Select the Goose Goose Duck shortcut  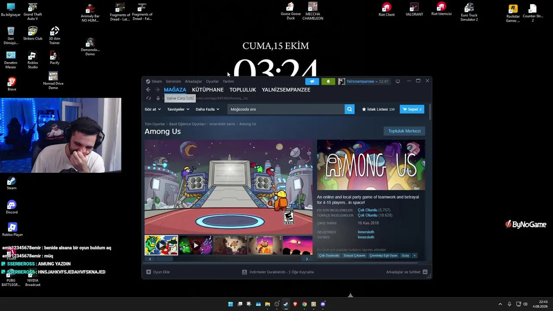tap(291, 11)
